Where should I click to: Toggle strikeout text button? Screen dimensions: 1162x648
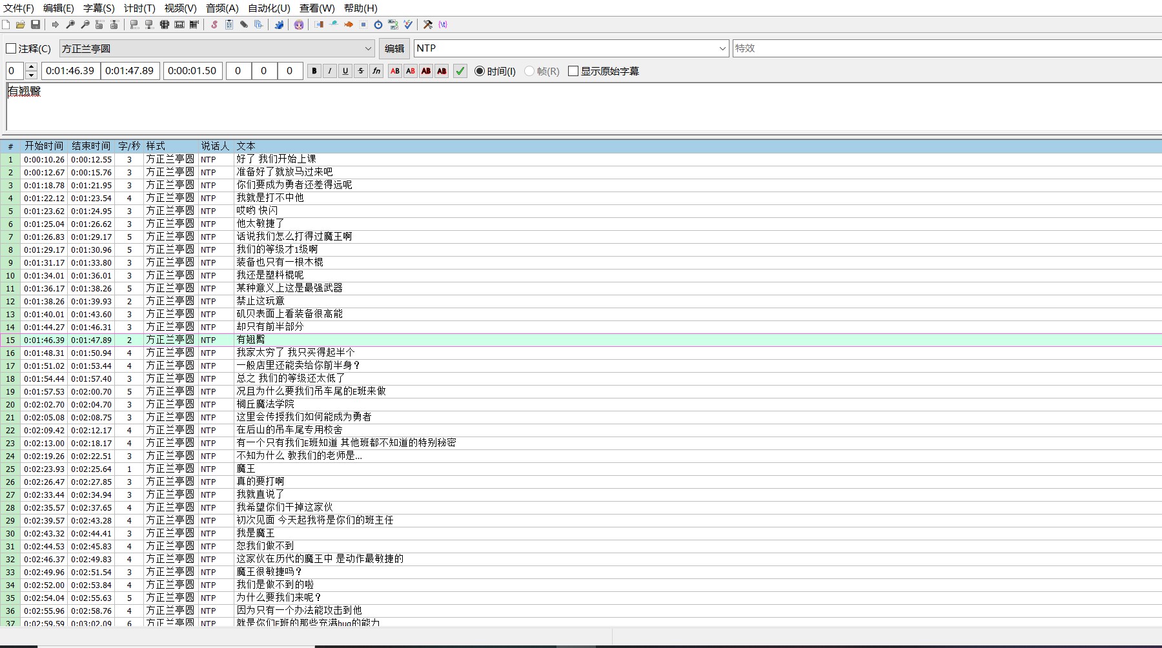[361, 71]
